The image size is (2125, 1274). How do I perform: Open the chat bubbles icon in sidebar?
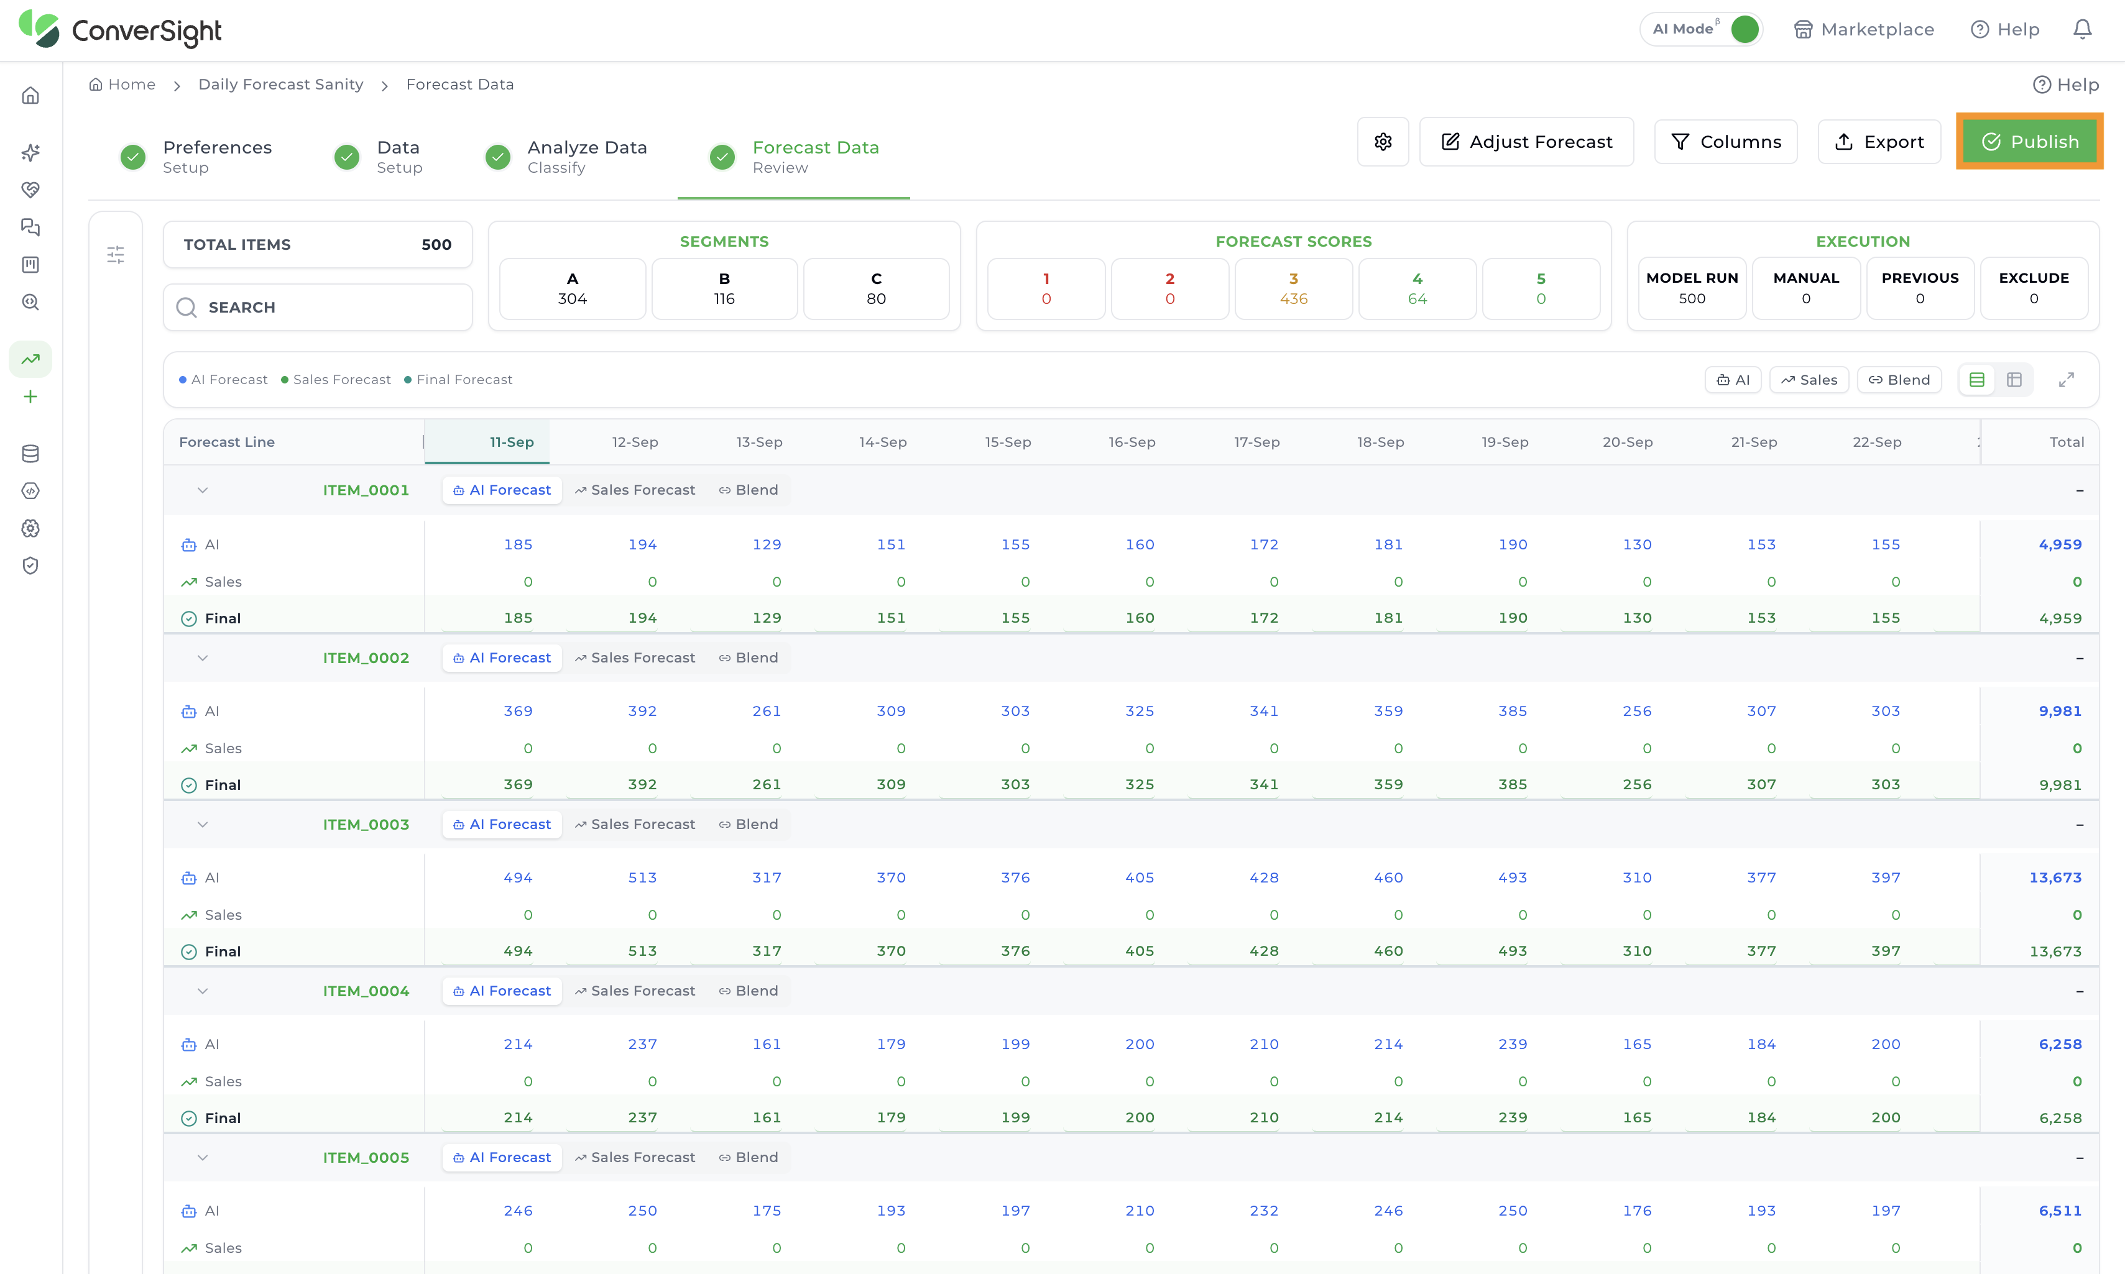coord(31,227)
